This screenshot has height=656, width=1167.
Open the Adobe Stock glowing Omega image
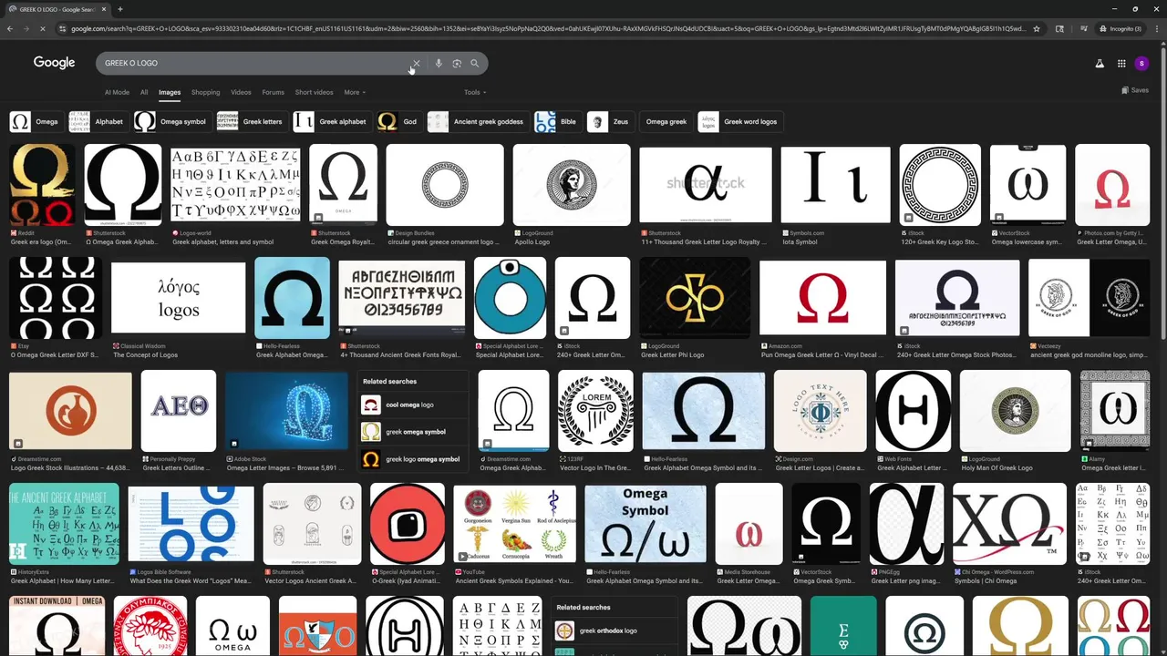tap(286, 411)
